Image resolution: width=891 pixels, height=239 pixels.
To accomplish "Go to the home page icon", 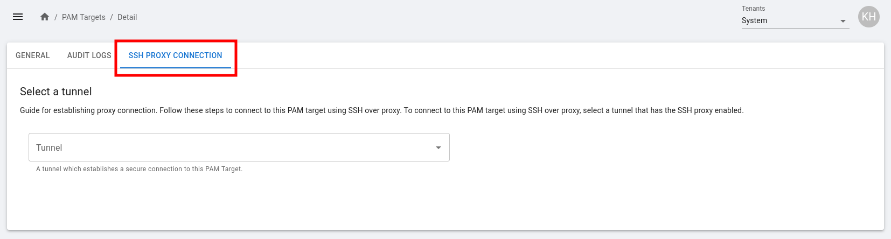I will [x=45, y=17].
